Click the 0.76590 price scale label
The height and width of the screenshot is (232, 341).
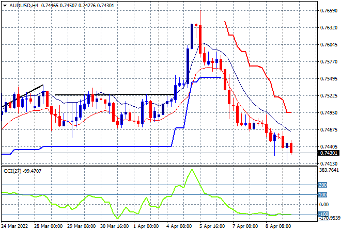coord(329,11)
